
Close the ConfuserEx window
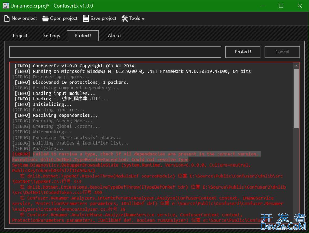[x=299, y=6]
